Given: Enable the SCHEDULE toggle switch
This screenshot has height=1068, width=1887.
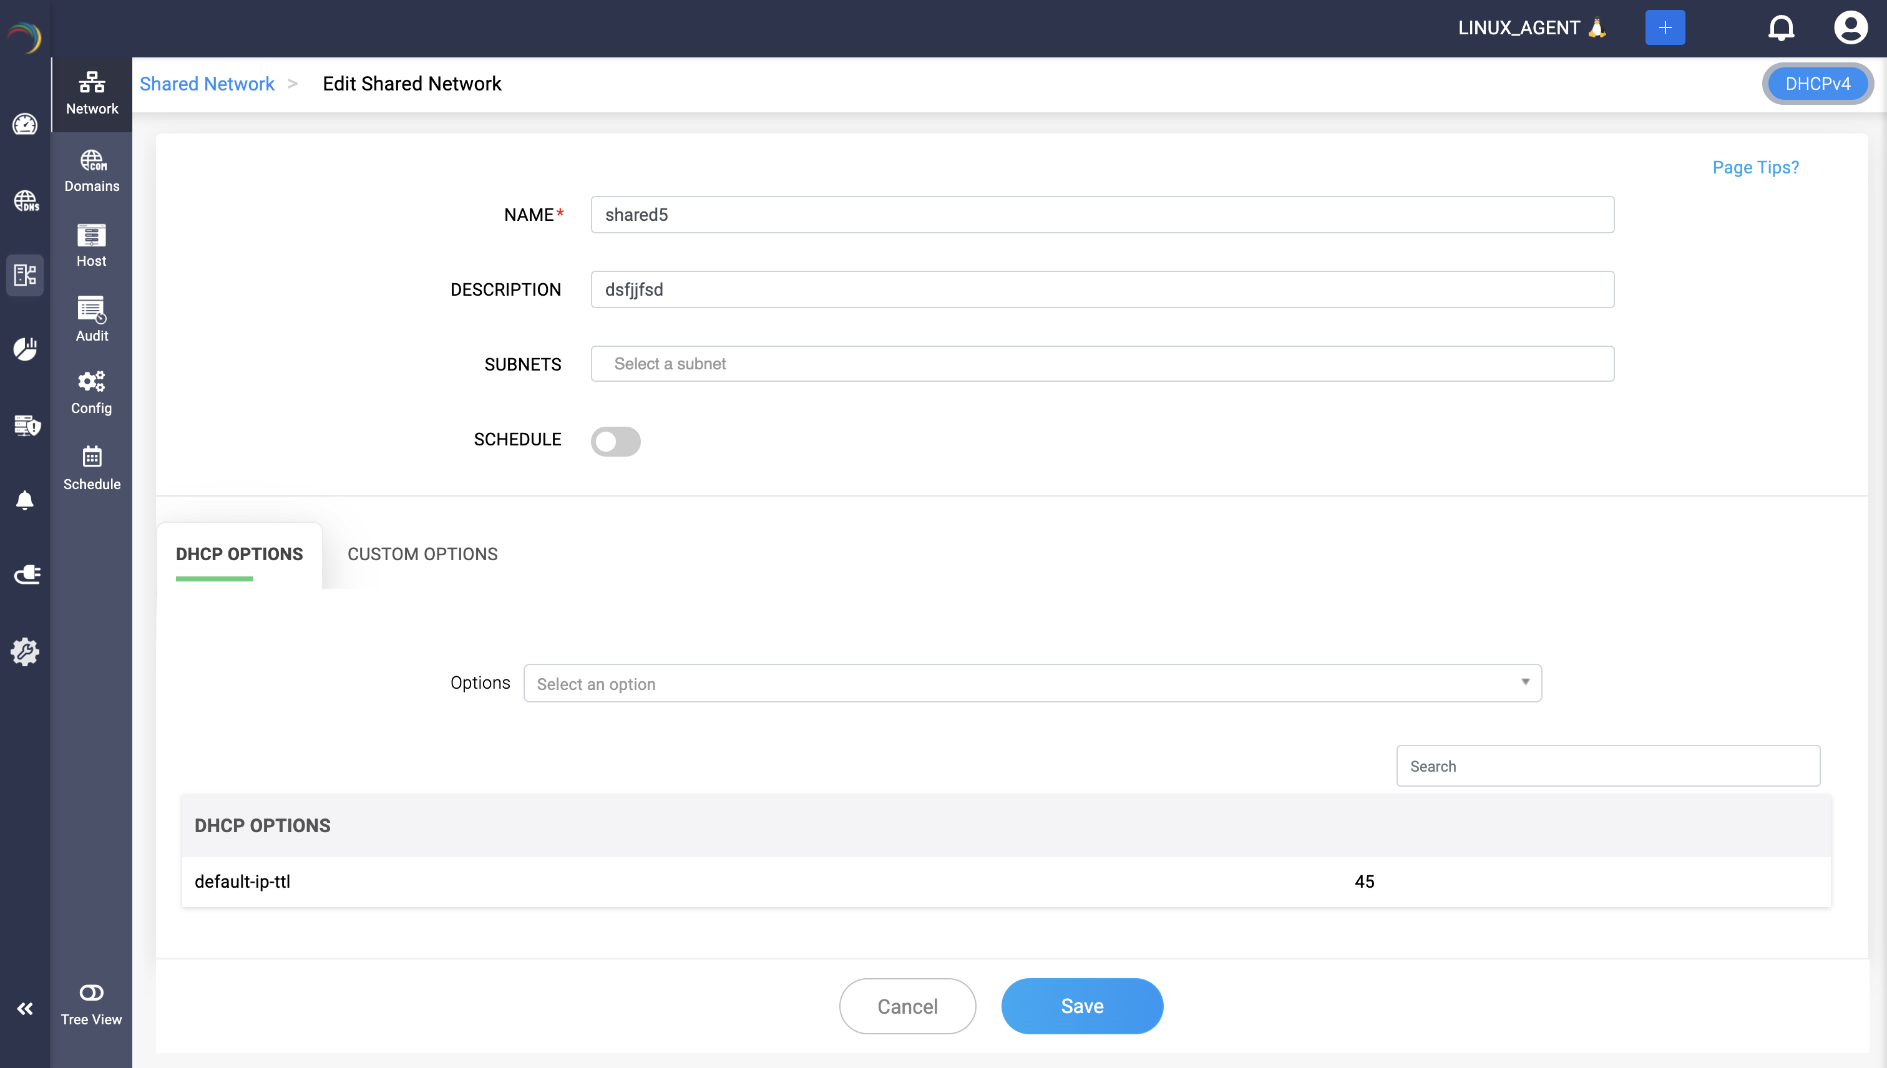Looking at the screenshot, I should [615, 441].
